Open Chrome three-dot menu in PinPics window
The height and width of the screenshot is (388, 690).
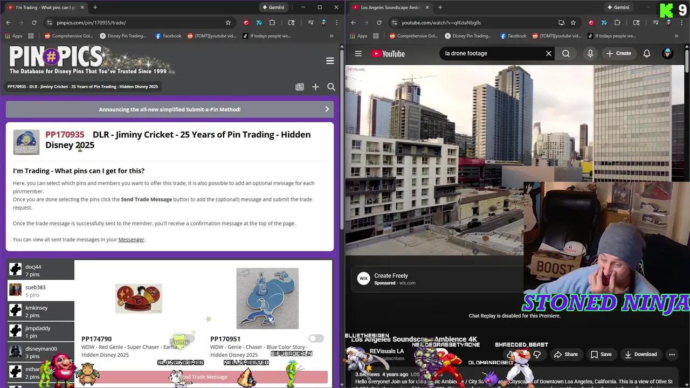point(336,23)
